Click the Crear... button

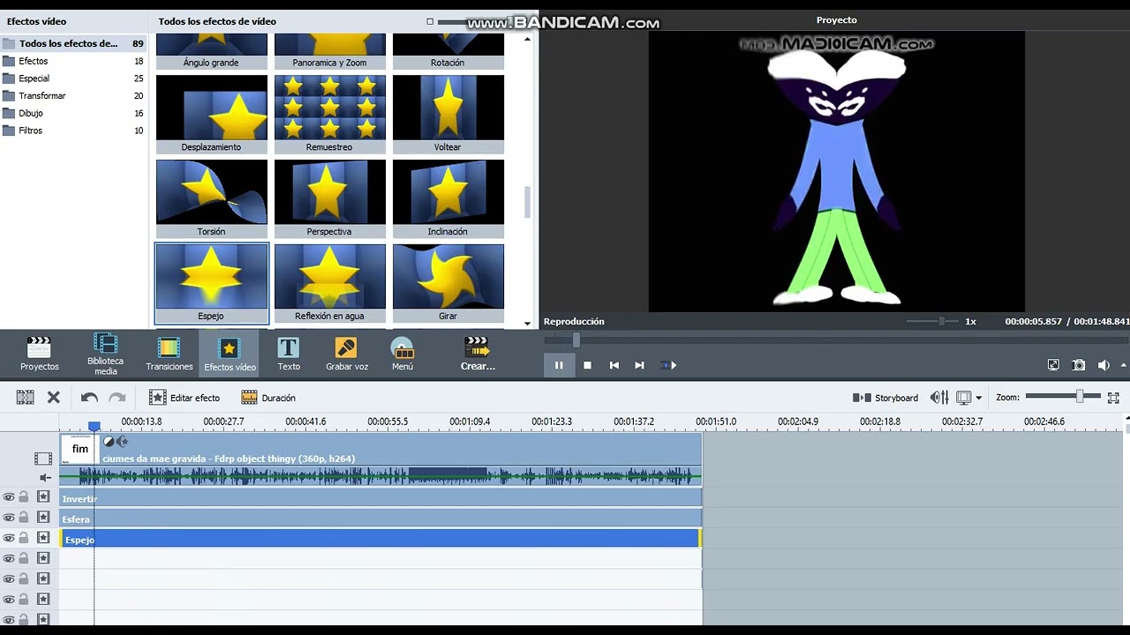478,354
